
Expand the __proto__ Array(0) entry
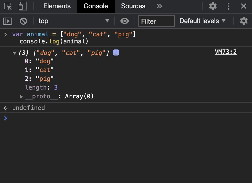click(x=21, y=96)
